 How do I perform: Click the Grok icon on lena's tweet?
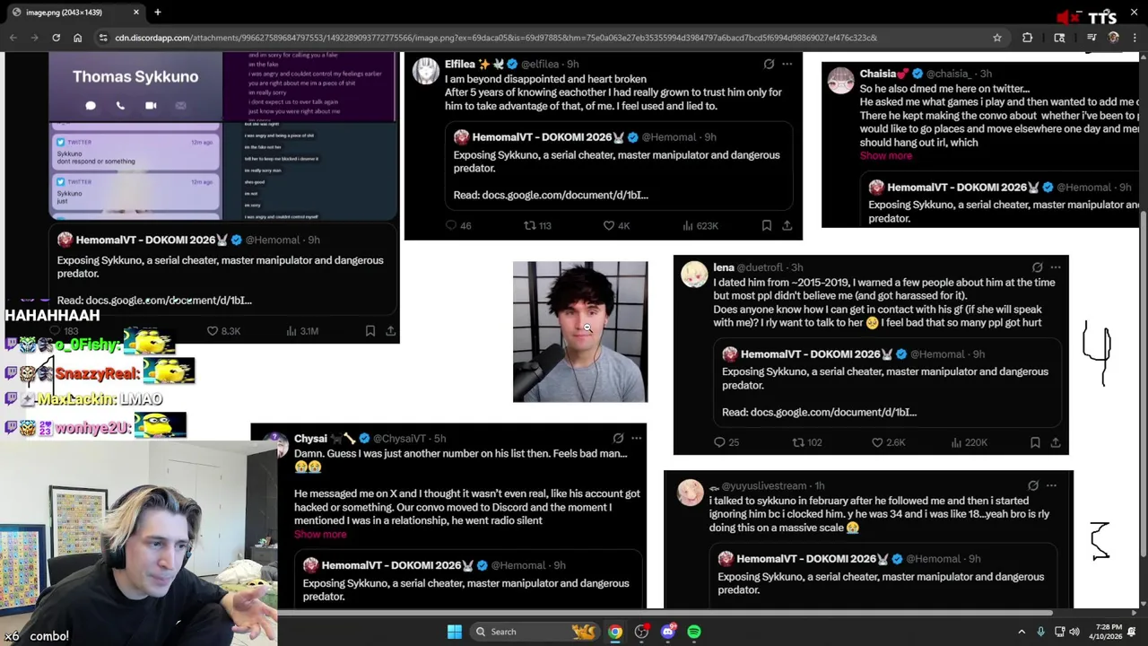click(1038, 267)
